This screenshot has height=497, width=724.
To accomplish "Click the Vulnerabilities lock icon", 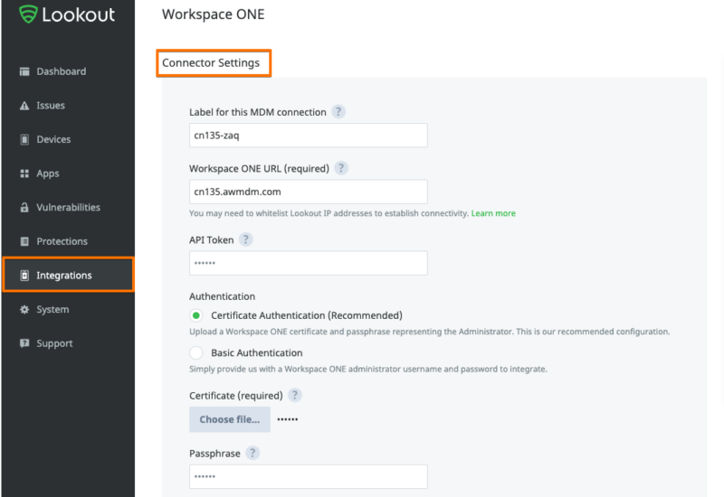I will click(24, 208).
